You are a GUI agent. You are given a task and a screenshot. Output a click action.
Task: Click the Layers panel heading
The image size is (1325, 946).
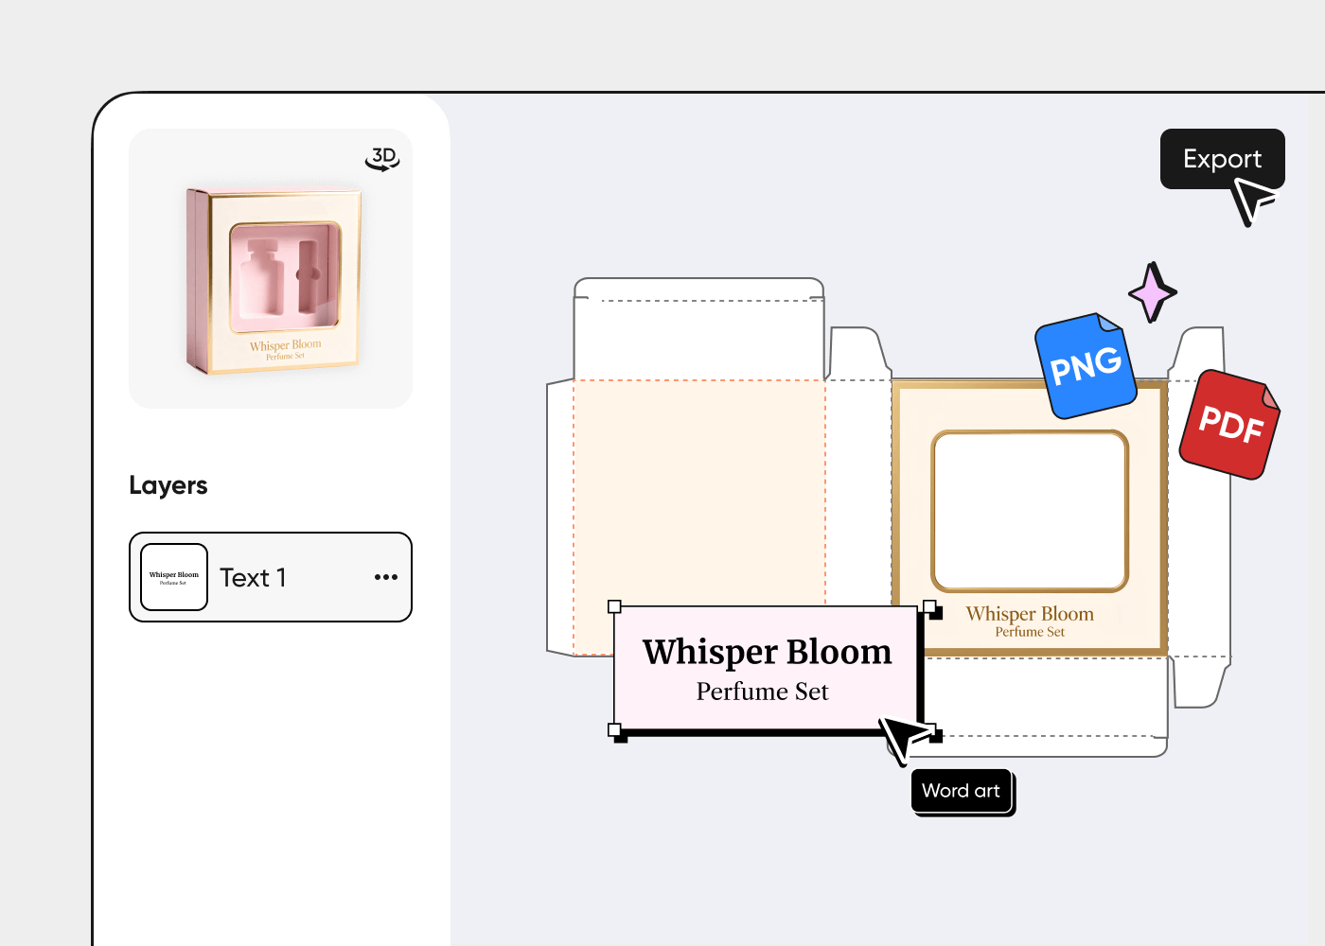pos(168,485)
